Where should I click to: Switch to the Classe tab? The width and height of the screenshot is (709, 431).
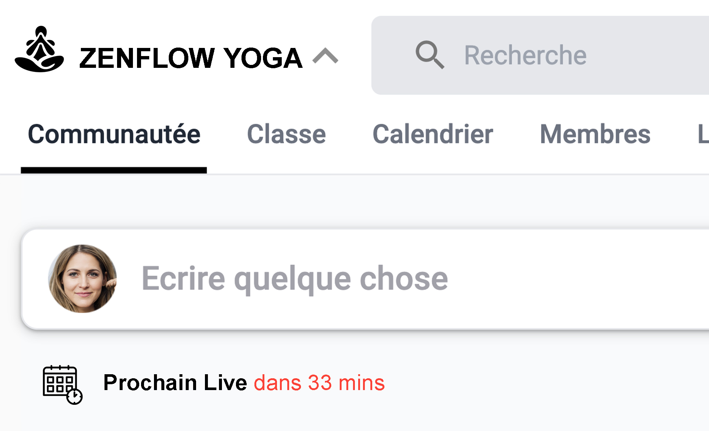286,134
